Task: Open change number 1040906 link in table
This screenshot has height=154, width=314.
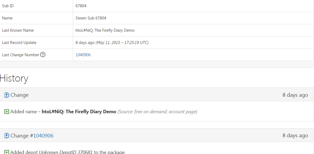Action: point(83,55)
